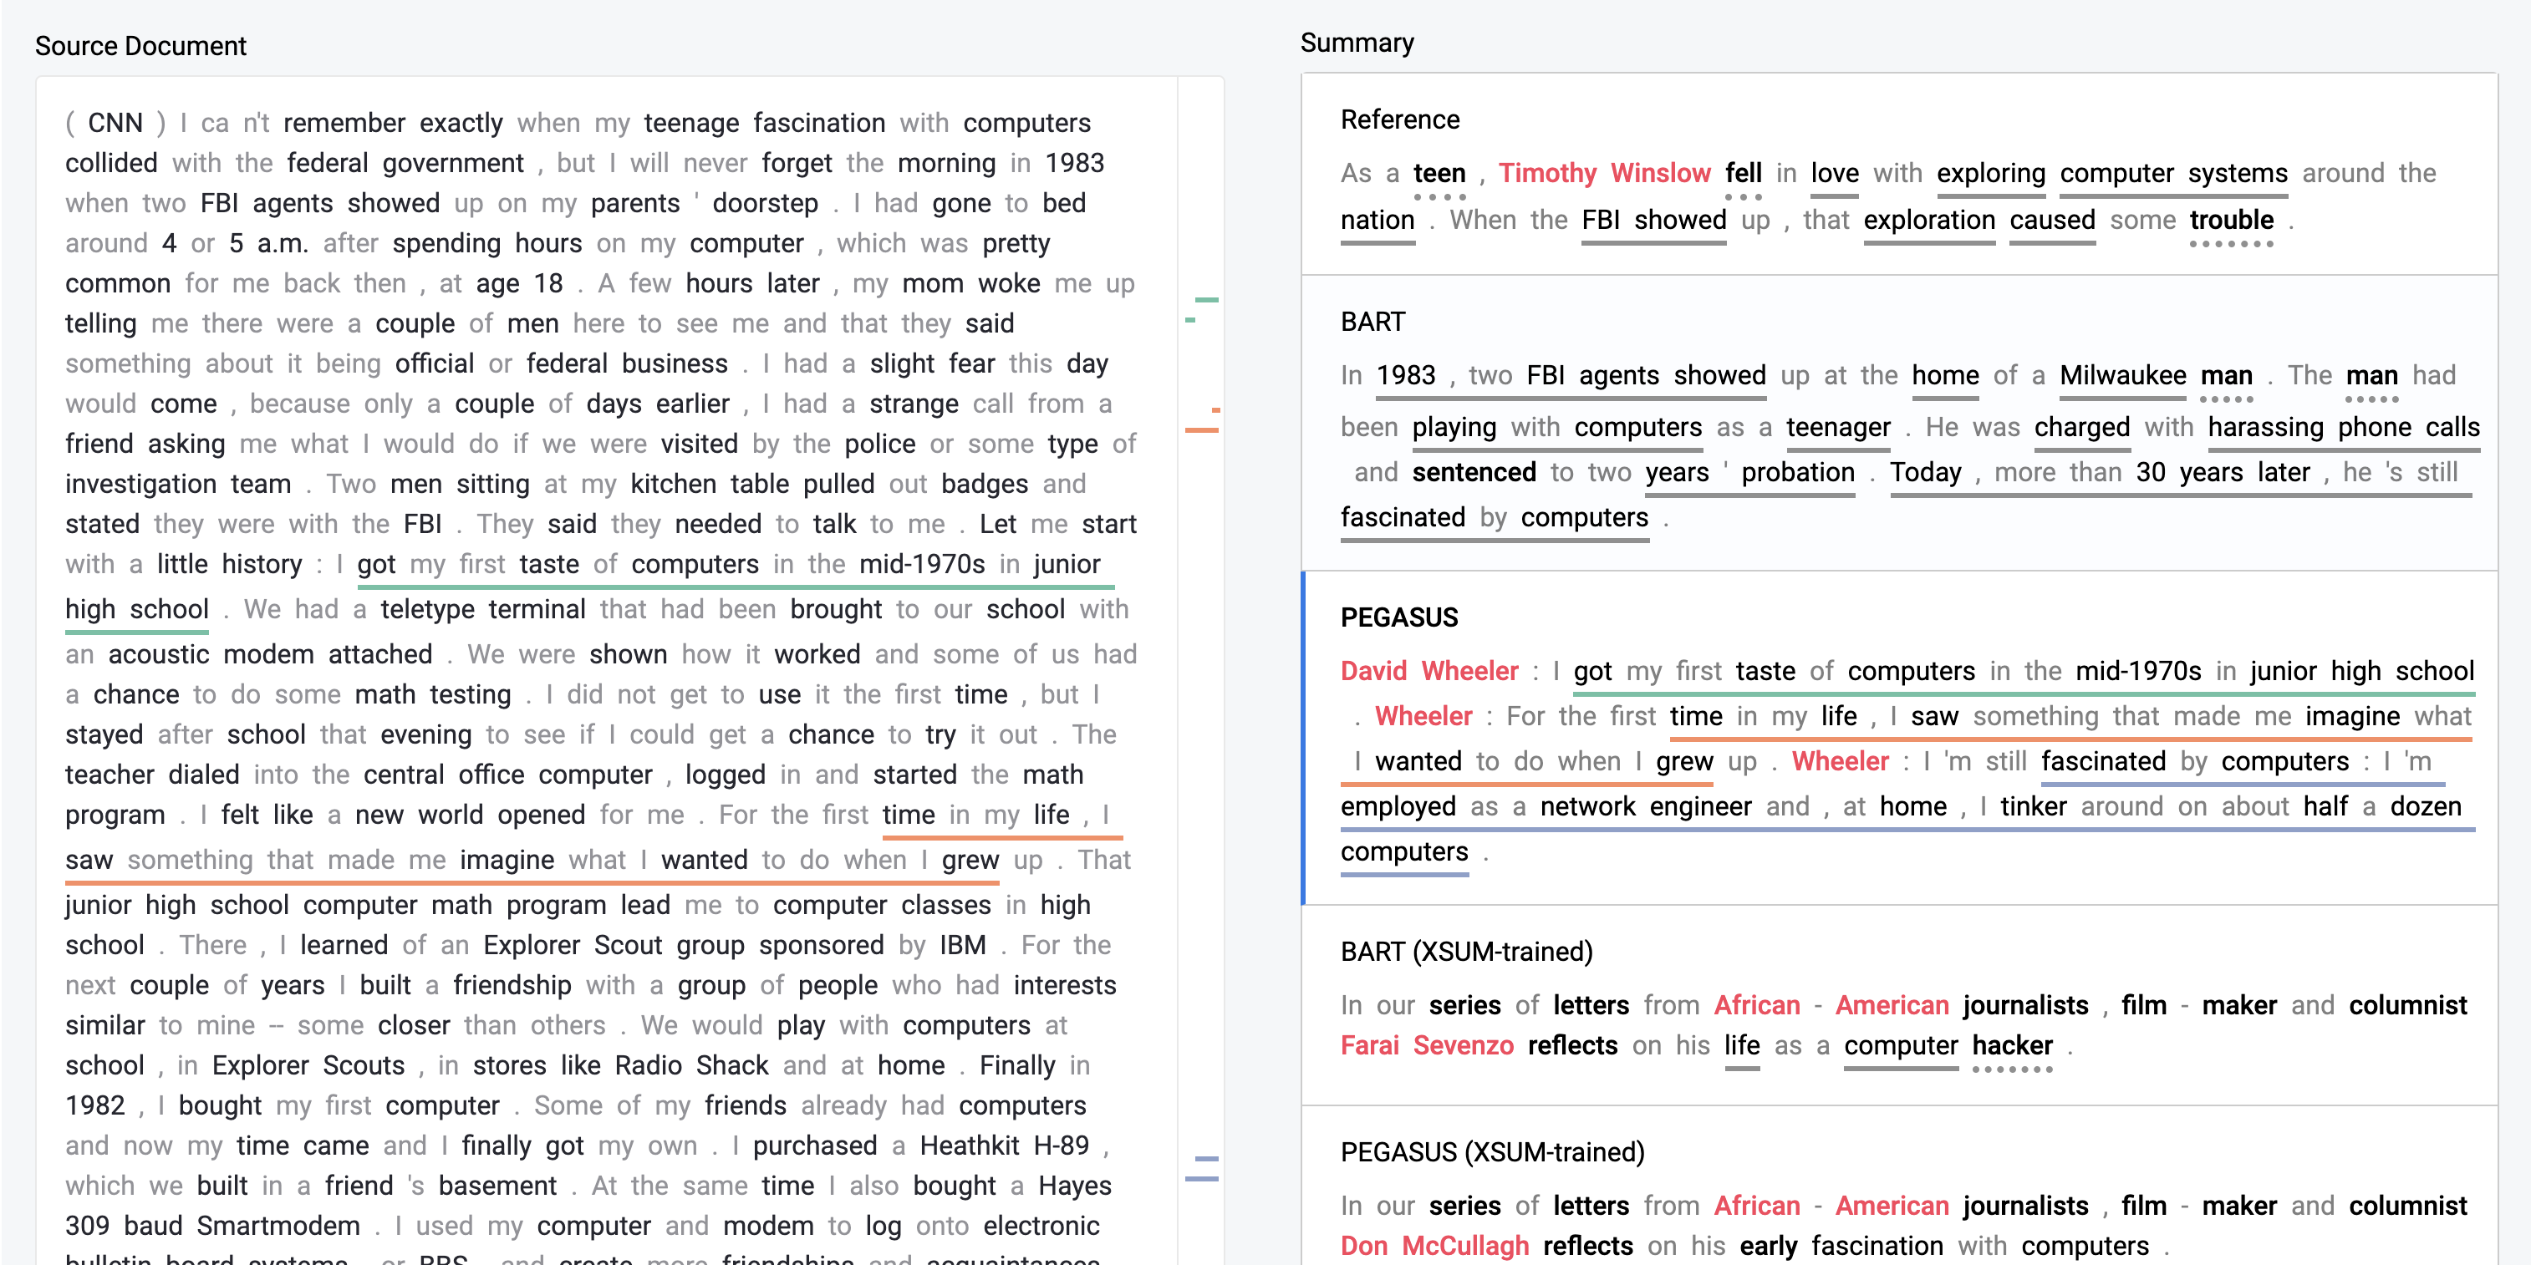The width and height of the screenshot is (2531, 1265).
Task: Click 'IBM' in the source document
Action: pos(962,945)
